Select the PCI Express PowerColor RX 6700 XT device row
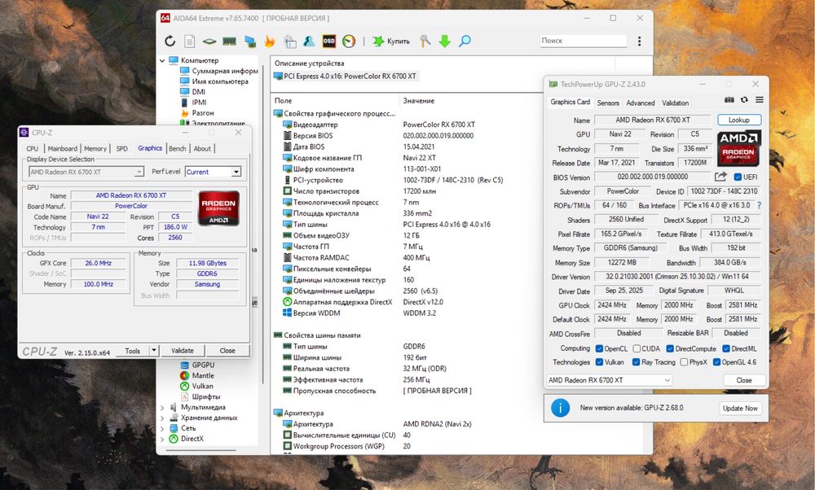This screenshot has height=490, width=815. click(345, 77)
